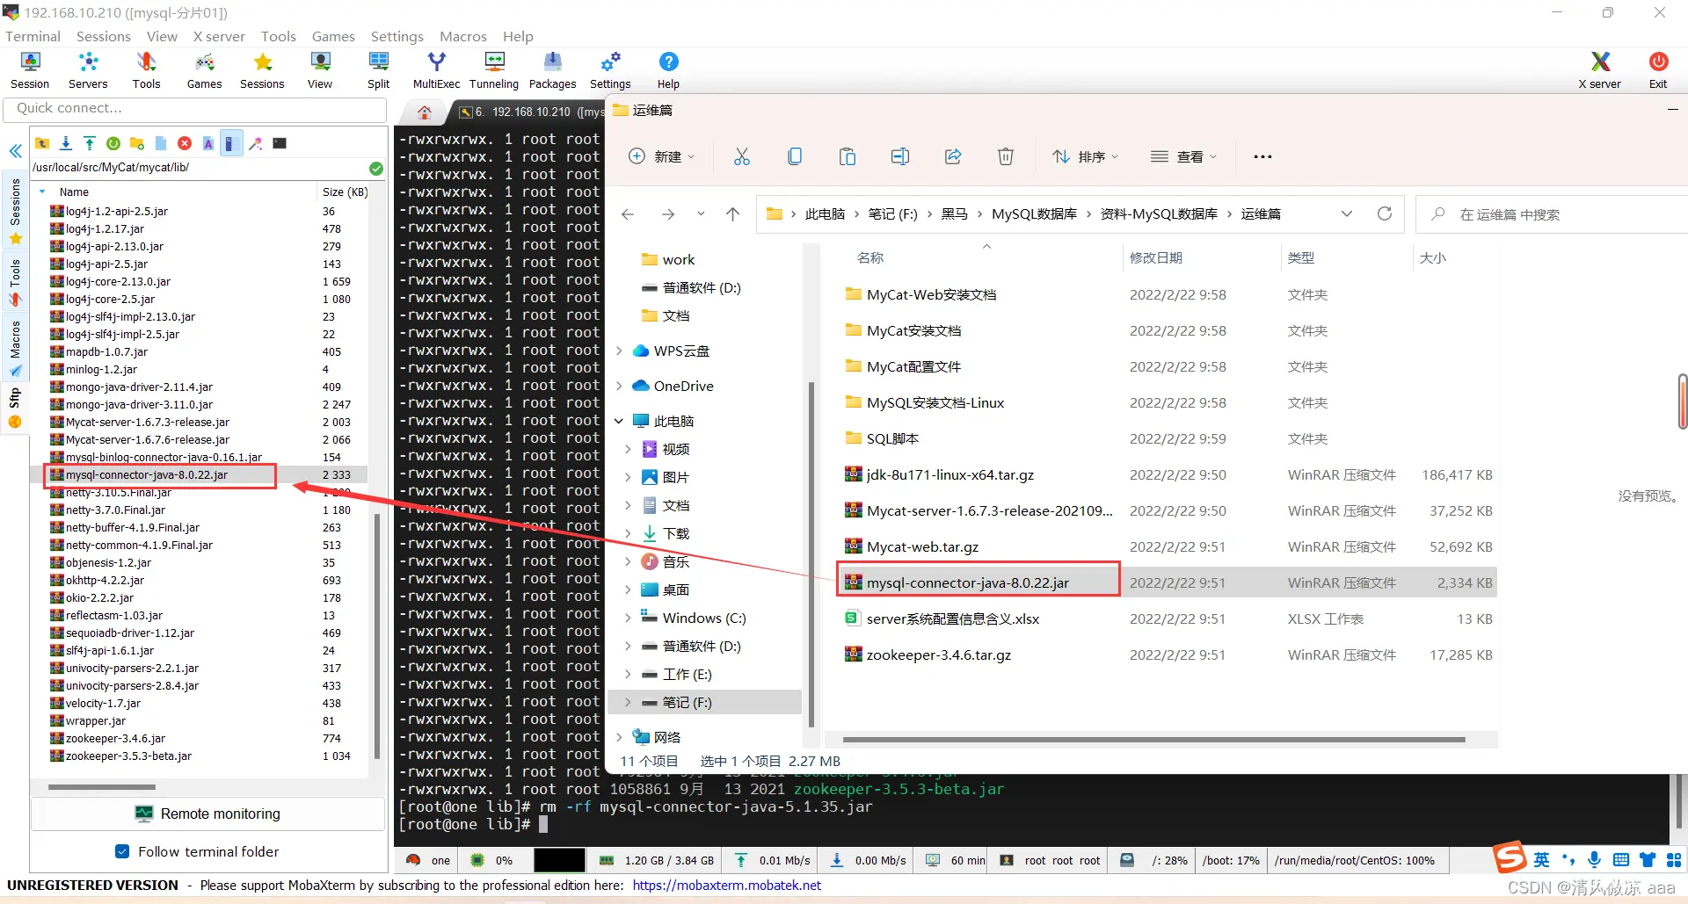1688x904 pixels.
Task: Open the Packages toolbar icon
Action: 552,69
